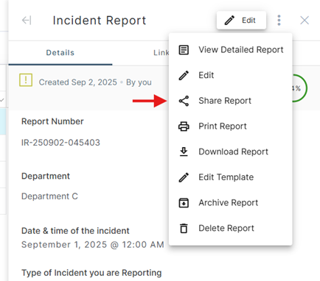320x281 pixels.
Task: Select View Detailed Report menu entry
Action: 231,50
